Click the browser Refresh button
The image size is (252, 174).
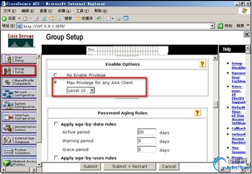[x=44, y=19]
